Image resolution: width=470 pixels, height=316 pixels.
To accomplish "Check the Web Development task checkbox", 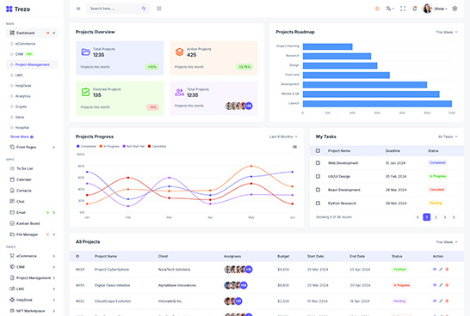I will pos(318,163).
